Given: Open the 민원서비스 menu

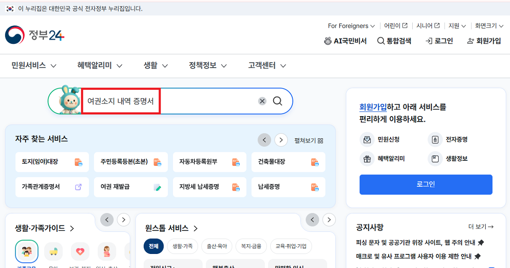Looking at the screenshot, I should tap(34, 66).
